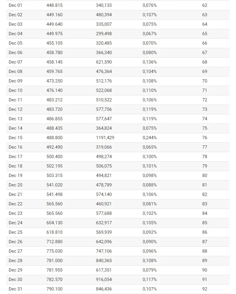Select the Dec 01 date cell
Viewport: 236px width, 294px height.
[15, 5]
